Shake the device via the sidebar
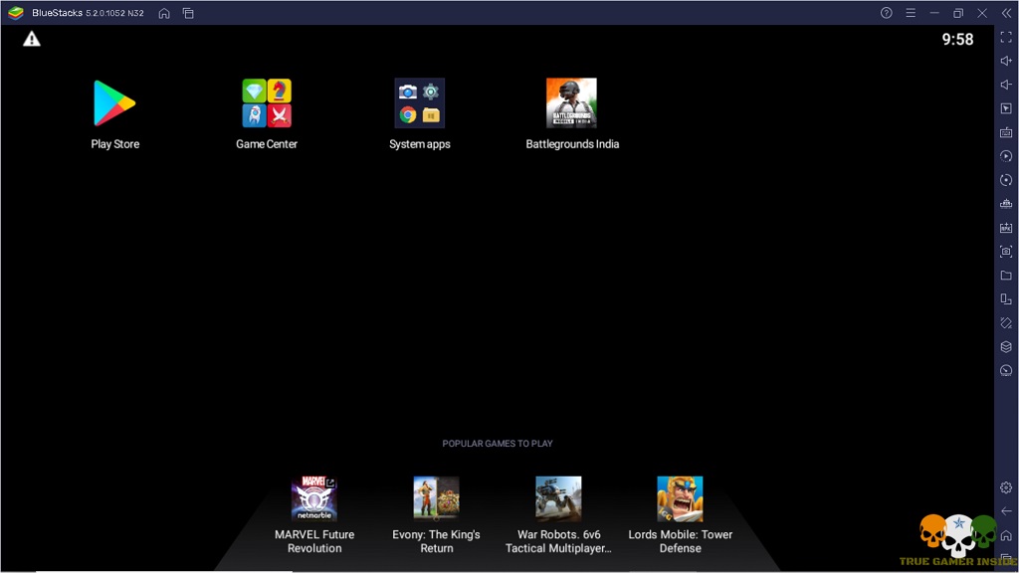 (1005, 322)
